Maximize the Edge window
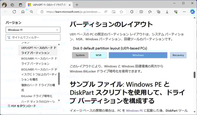 click(x=183, y=3)
